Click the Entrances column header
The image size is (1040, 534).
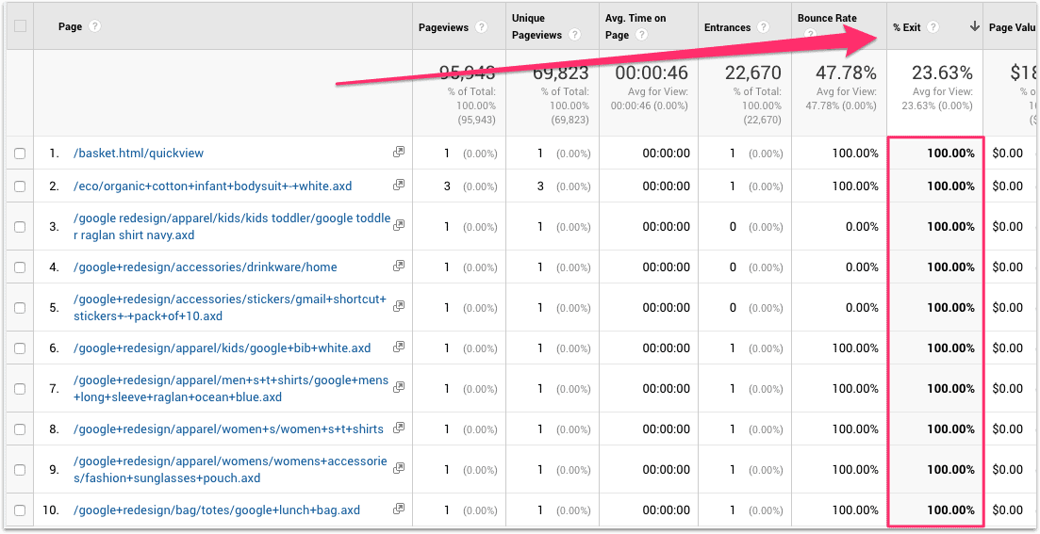click(x=728, y=27)
